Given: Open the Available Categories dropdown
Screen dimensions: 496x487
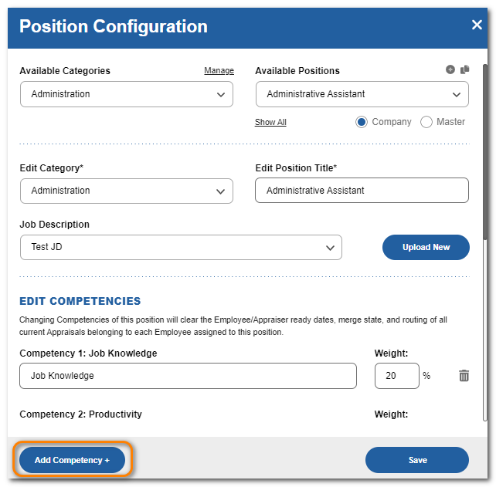Looking at the screenshot, I should pyautogui.click(x=127, y=94).
